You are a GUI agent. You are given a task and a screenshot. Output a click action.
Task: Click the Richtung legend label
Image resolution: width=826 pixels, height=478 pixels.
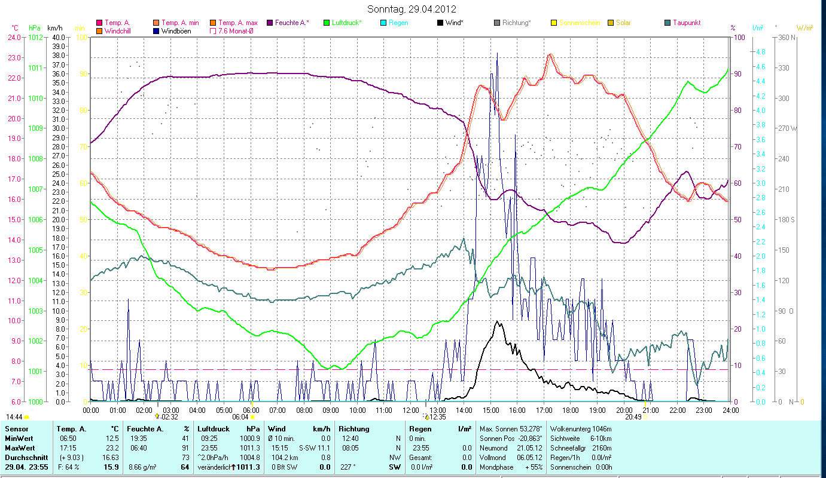pyautogui.click(x=516, y=23)
